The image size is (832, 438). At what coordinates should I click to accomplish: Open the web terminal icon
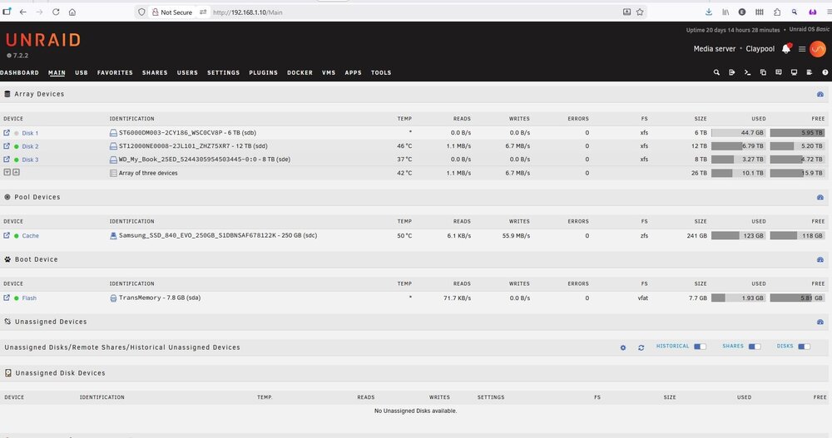pyautogui.click(x=747, y=72)
